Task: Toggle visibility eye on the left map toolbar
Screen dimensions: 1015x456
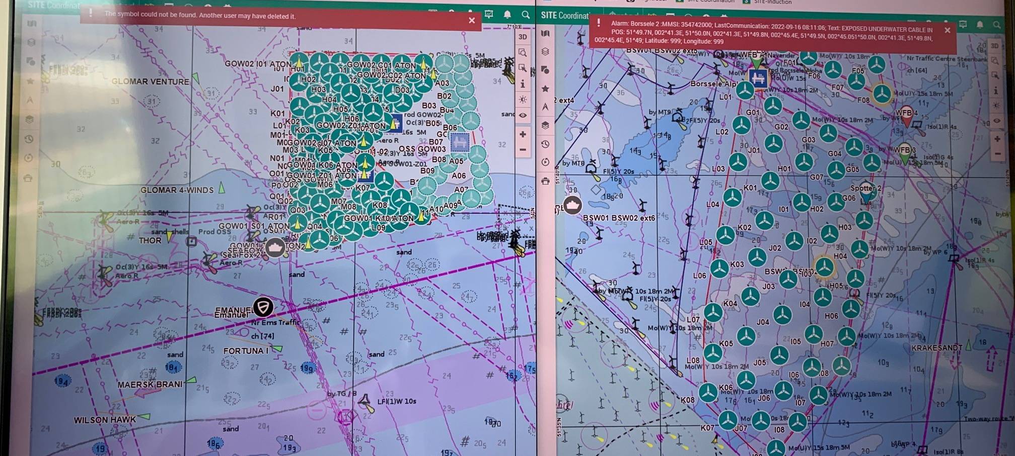Action: tap(523, 115)
